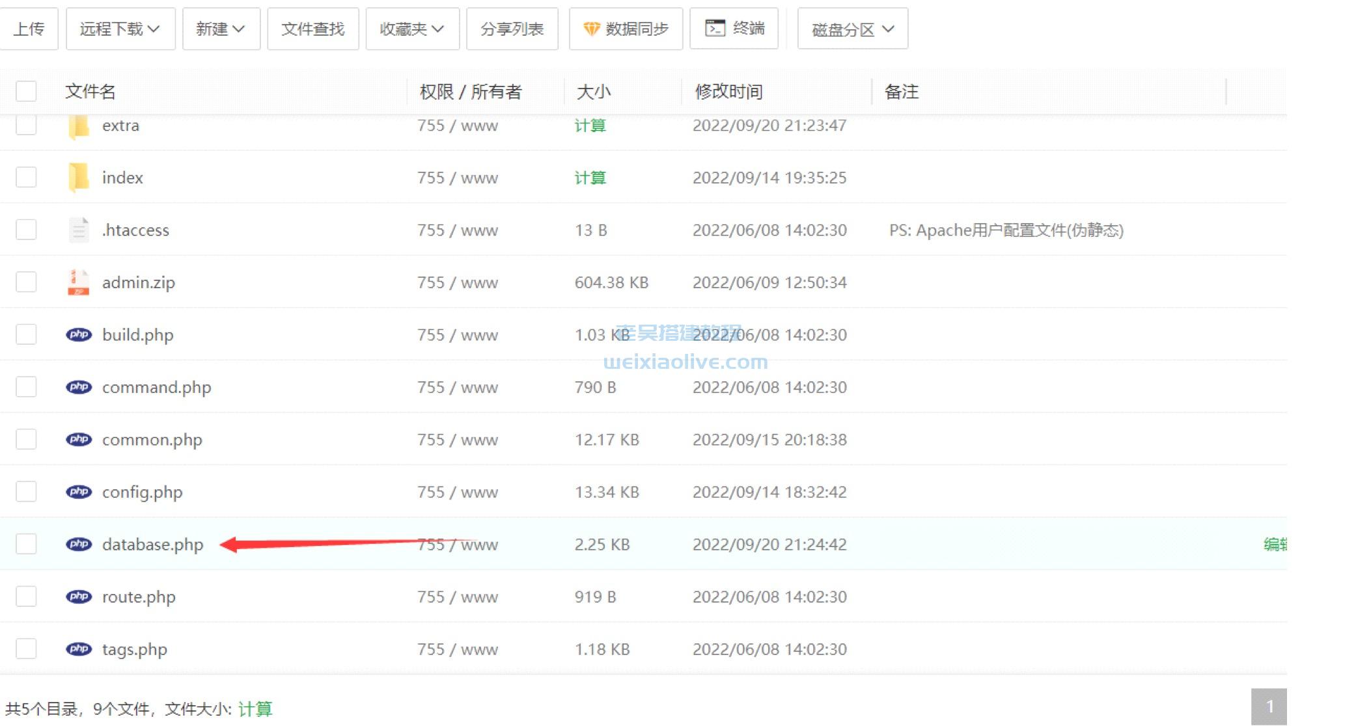Viewport: 1371px width, 726px height.
Task: Click the PHP icon beside config.php
Action: pyautogui.click(x=79, y=492)
